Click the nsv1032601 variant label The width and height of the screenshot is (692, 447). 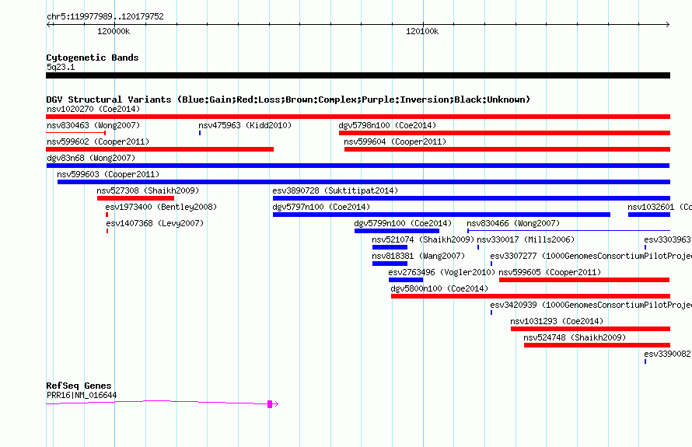coord(659,207)
